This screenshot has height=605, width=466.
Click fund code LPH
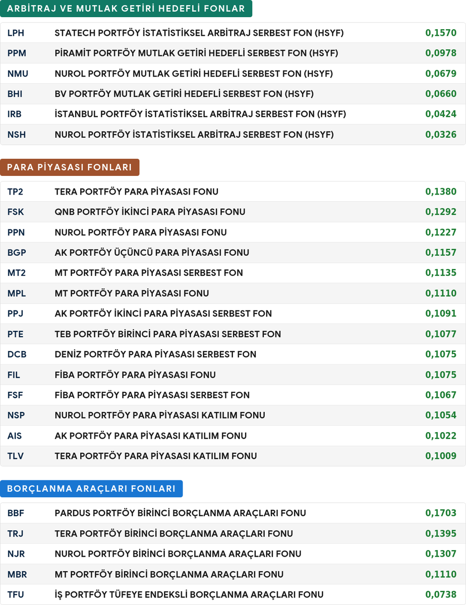click(x=16, y=33)
